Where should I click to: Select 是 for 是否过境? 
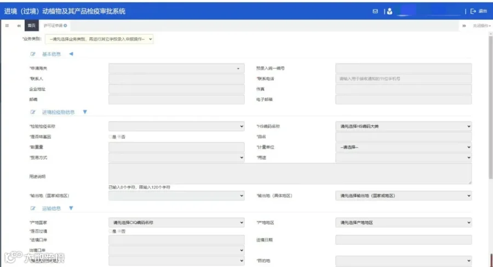pyautogui.click(x=111, y=231)
